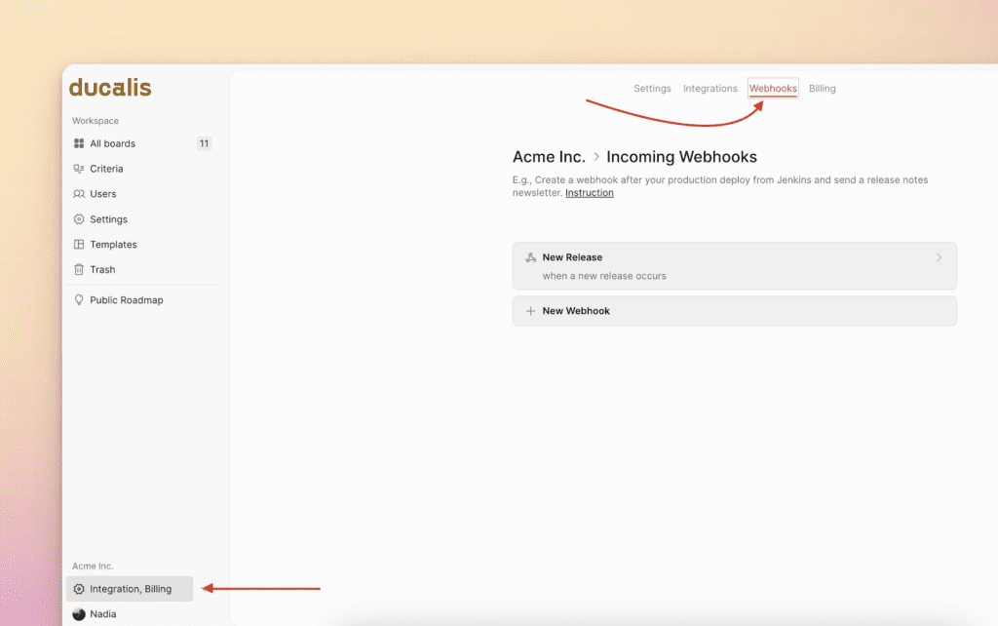Viewport: 998px width, 626px height.
Task: Click the 11 boards count badge
Action: tap(203, 143)
